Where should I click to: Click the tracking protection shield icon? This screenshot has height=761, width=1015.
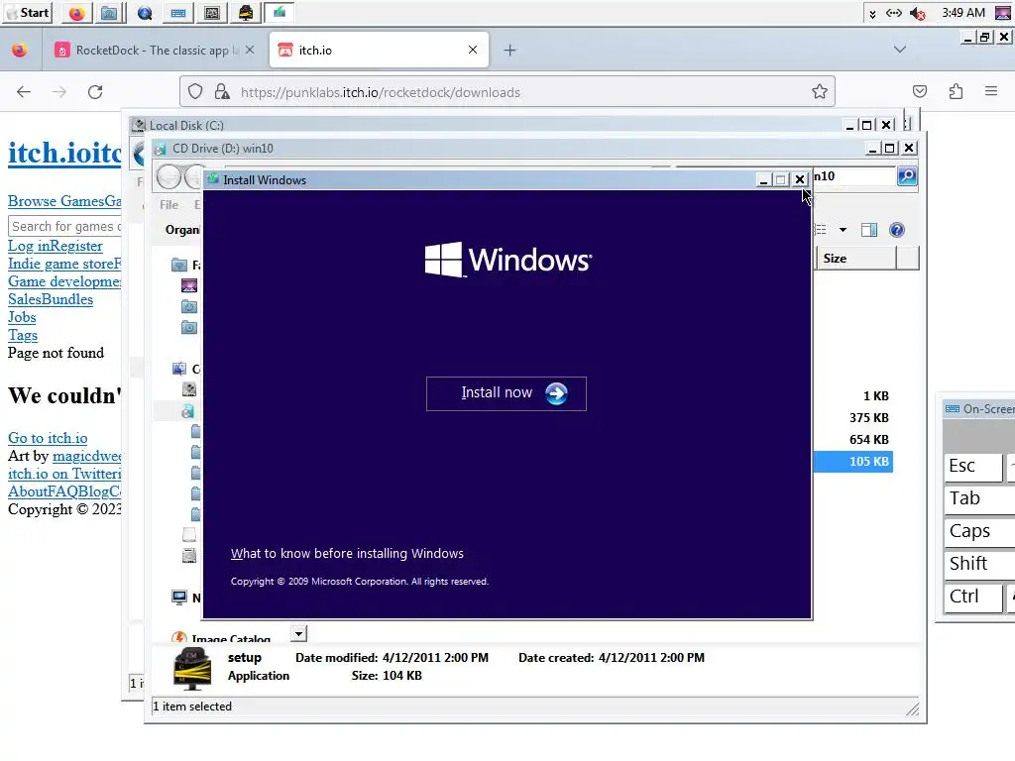pyautogui.click(x=195, y=92)
